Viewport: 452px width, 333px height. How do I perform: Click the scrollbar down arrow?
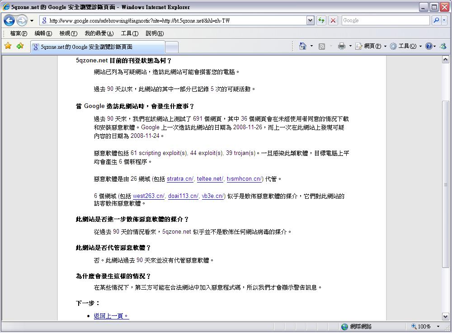tap(445, 317)
